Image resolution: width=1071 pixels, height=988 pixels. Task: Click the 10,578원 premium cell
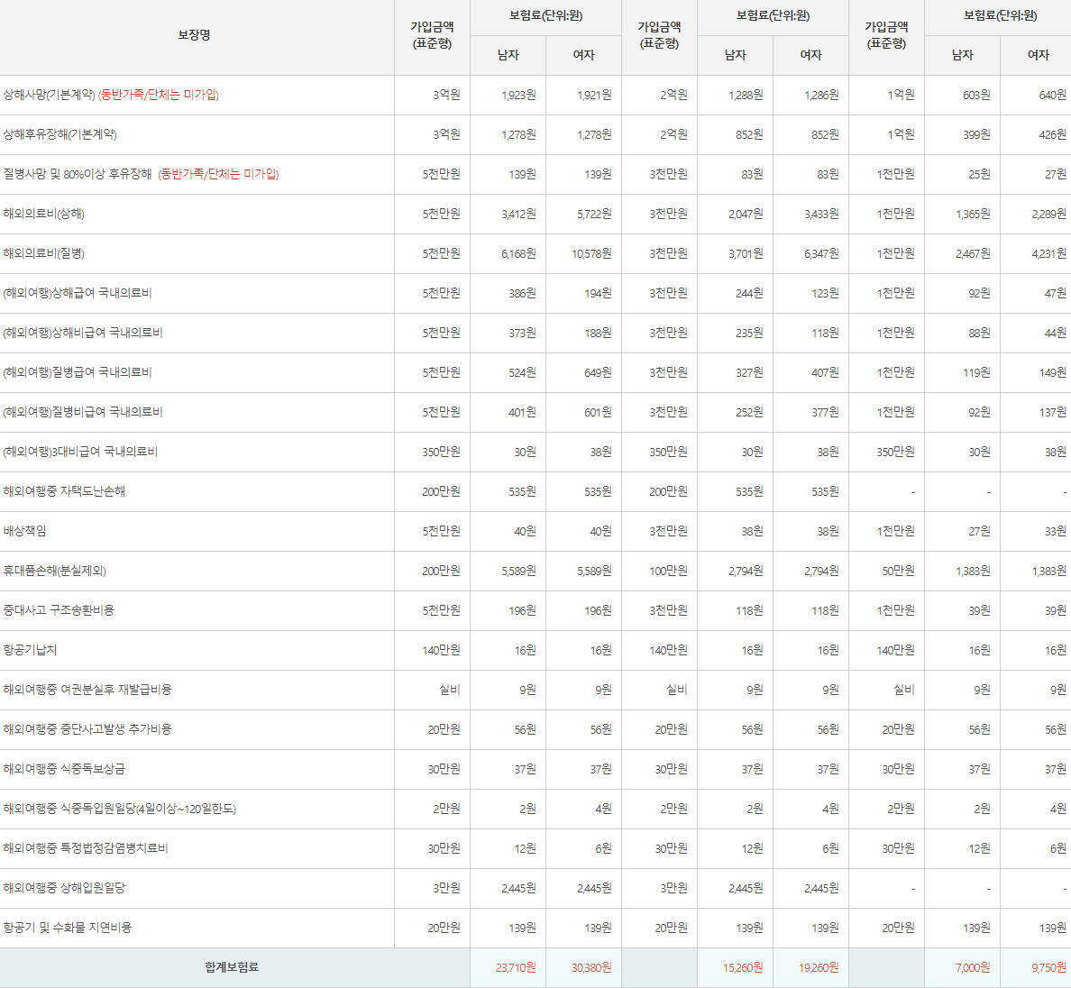tap(591, 253)
